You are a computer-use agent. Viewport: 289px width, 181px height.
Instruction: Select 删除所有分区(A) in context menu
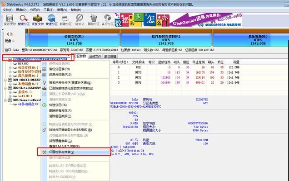pyautogui.click(x=60, y=110)
